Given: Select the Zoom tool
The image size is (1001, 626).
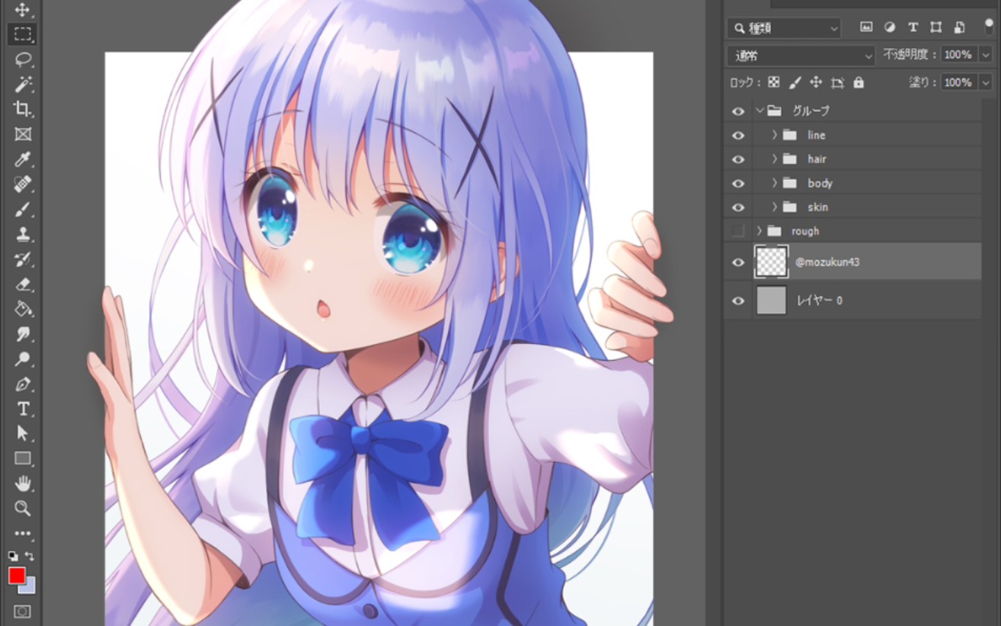Looking at the screenshot, I should [x=22, y=508].
